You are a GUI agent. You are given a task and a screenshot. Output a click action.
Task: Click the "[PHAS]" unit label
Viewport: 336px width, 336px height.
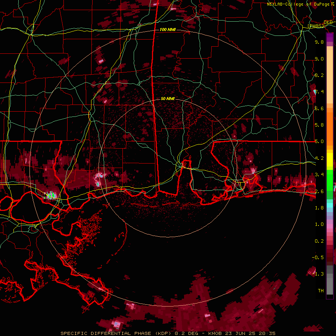(x=315, y=26)
